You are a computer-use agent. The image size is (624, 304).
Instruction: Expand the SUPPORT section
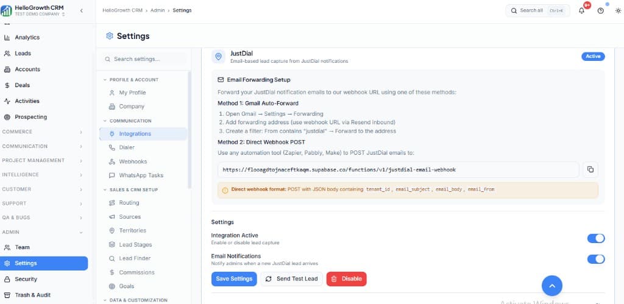click(x=43, y=203)
